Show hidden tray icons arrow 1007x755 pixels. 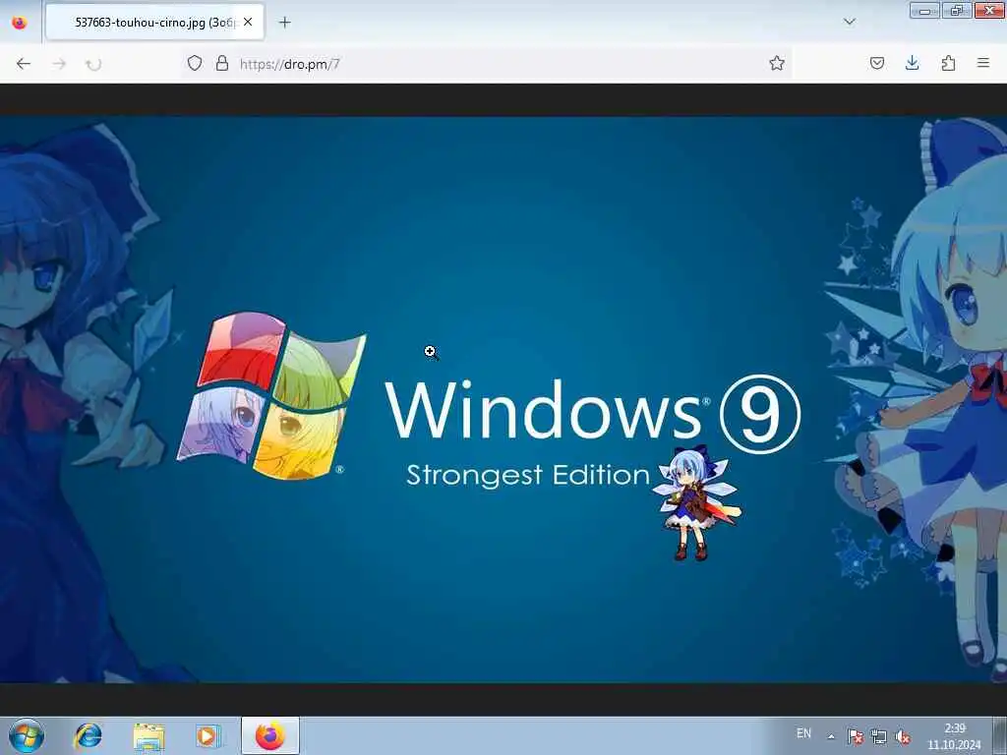pyautogui.click(x=832, y=736)
